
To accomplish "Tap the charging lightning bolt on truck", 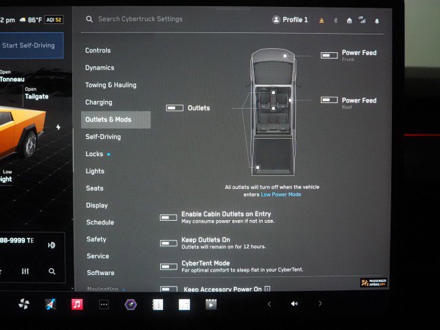I will click(x=58, y=127).
